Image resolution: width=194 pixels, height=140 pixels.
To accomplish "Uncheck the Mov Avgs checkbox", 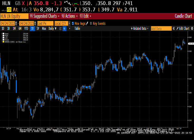I will (x=73, y=23).
